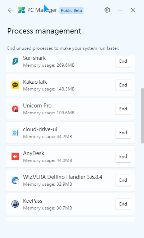Click the Surfshark app icon
Image resolution: width=144 pixels, height=238 pixels.
pos(15,61)
